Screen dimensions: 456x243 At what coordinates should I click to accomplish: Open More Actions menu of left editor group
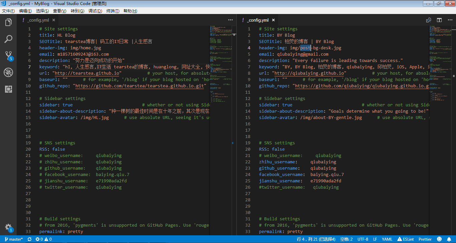coord(230,20)
